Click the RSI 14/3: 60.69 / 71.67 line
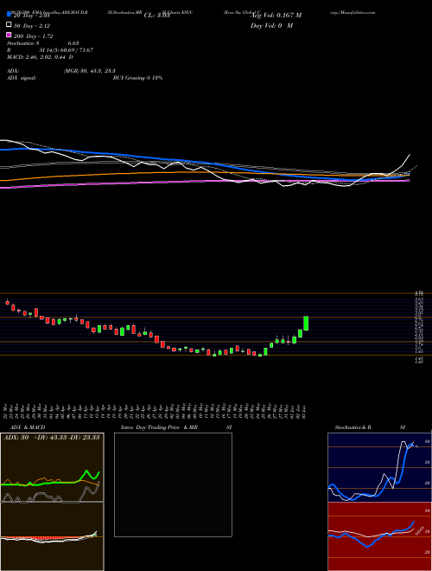 [x=50, y=50]
